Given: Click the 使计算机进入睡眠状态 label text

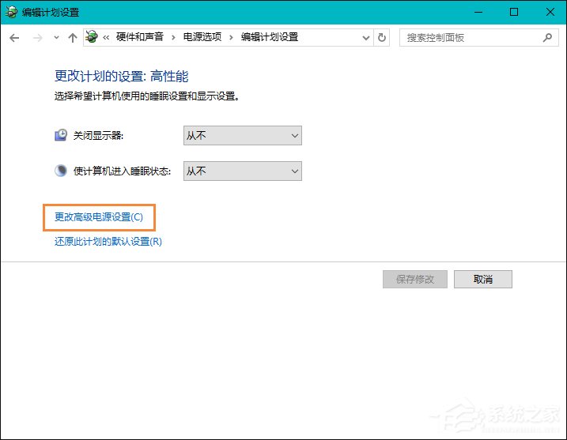Looking at the screenshot, I should 123,171.
